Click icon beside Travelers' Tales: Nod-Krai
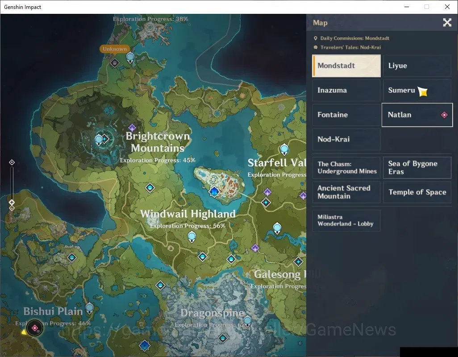Screen dimensions: 458x357 pyautogui.click(x=316, y=47)
